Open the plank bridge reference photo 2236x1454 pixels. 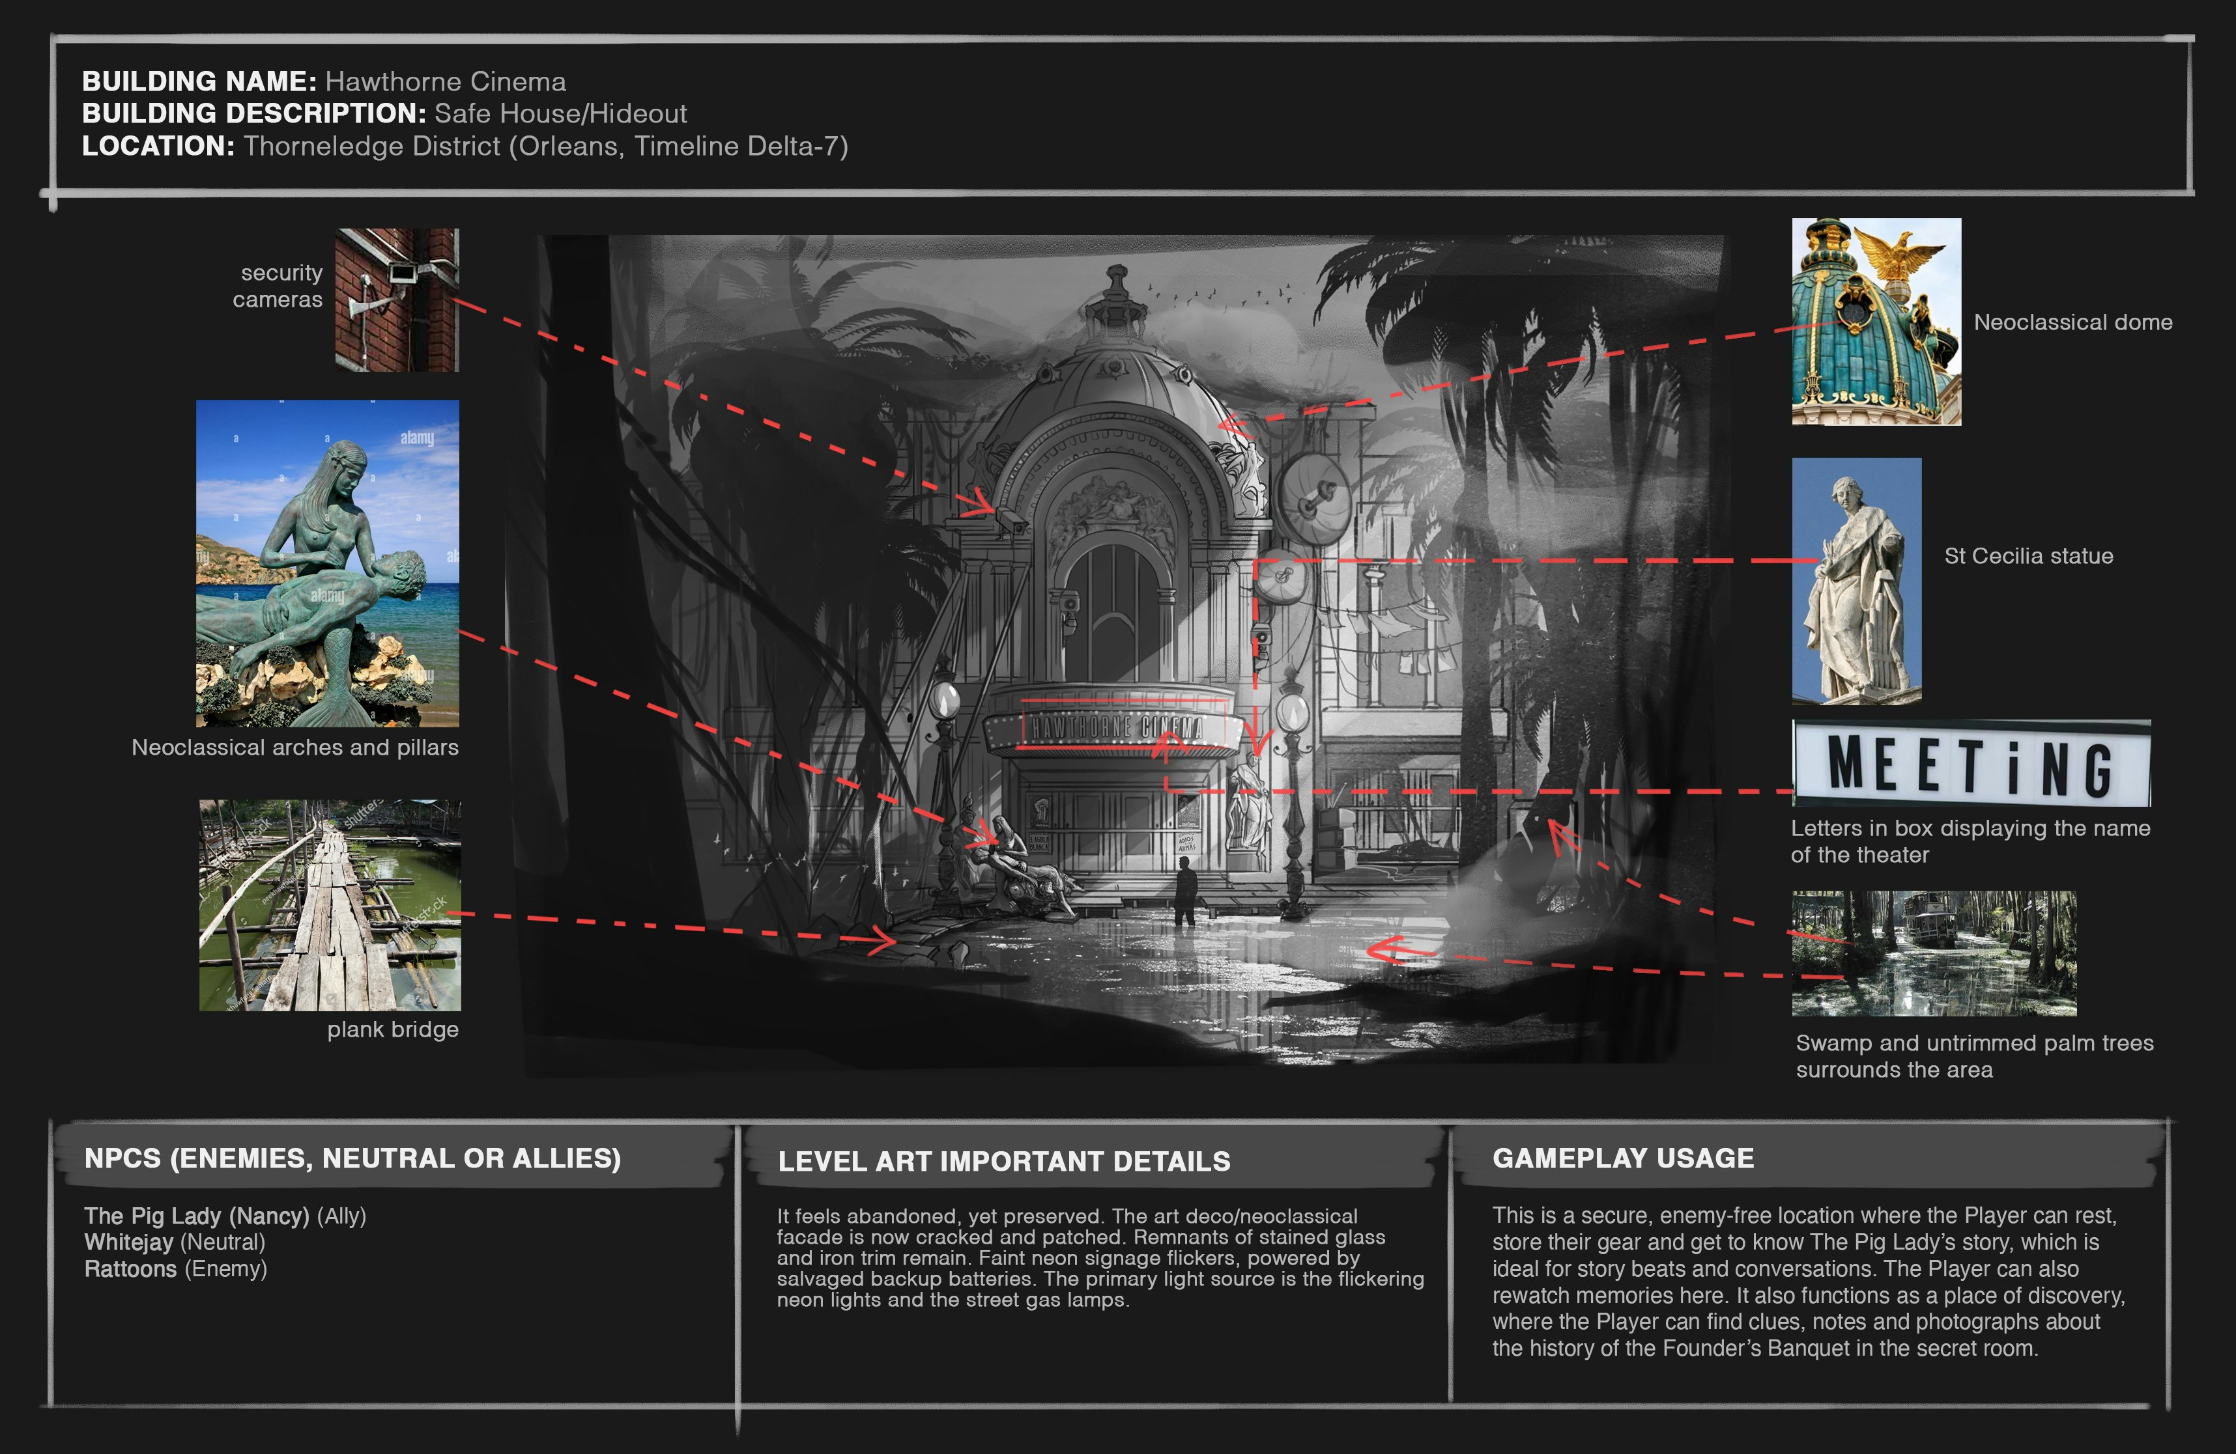(x=330, y=905)
